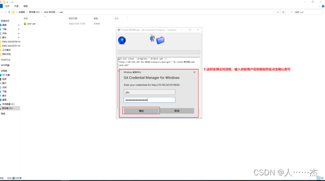Click the masked password input field
Image resolution: width=325 pixels, height=181 pixels.
[x=149, y=100]
